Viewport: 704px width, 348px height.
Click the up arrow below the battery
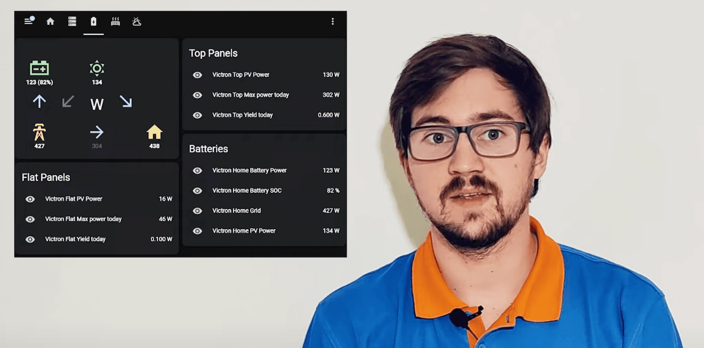(39, 101)
